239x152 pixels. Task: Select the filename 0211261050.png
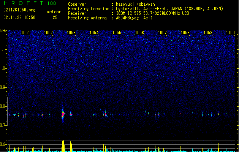point(19,10)
